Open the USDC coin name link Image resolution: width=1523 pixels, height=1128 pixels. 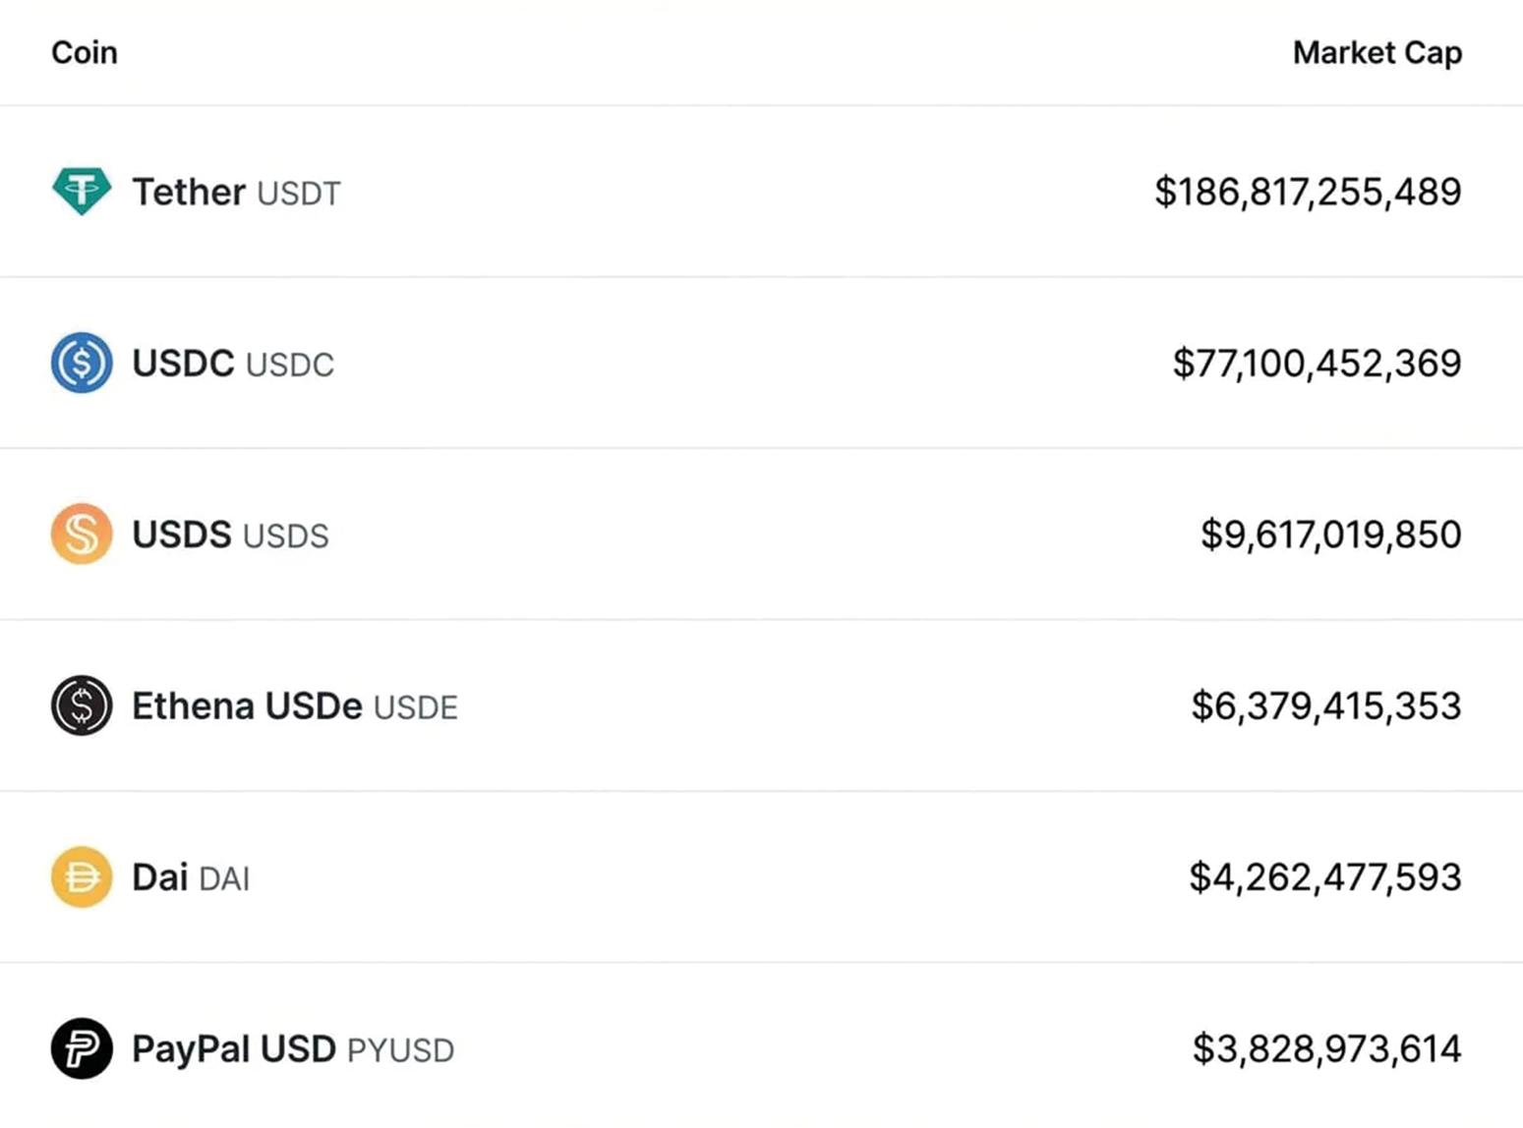(183, 364)
